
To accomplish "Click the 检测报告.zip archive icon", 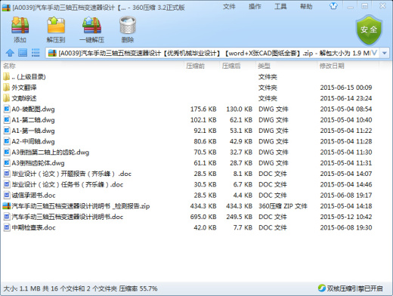I will (6, 206).
